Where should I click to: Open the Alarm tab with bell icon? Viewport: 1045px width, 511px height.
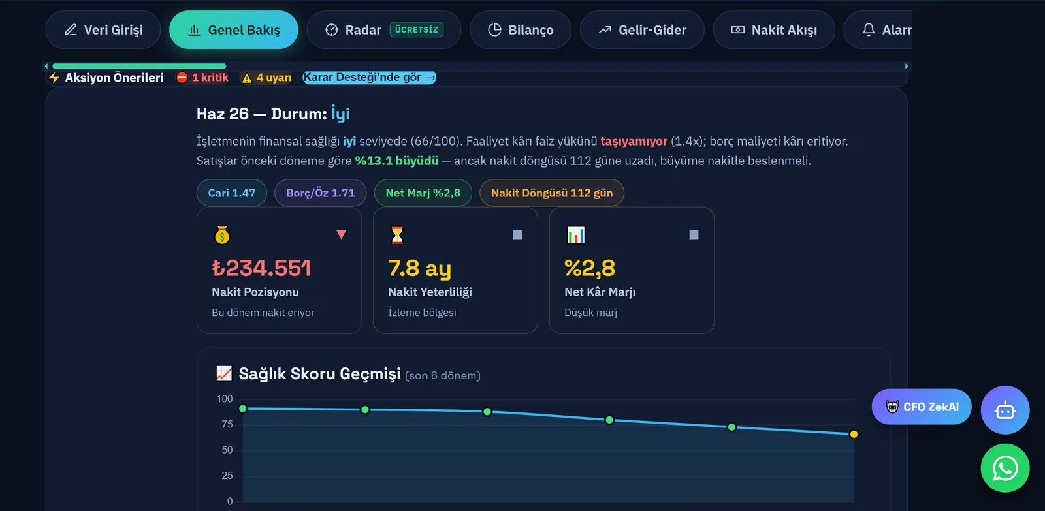[878, 30]
